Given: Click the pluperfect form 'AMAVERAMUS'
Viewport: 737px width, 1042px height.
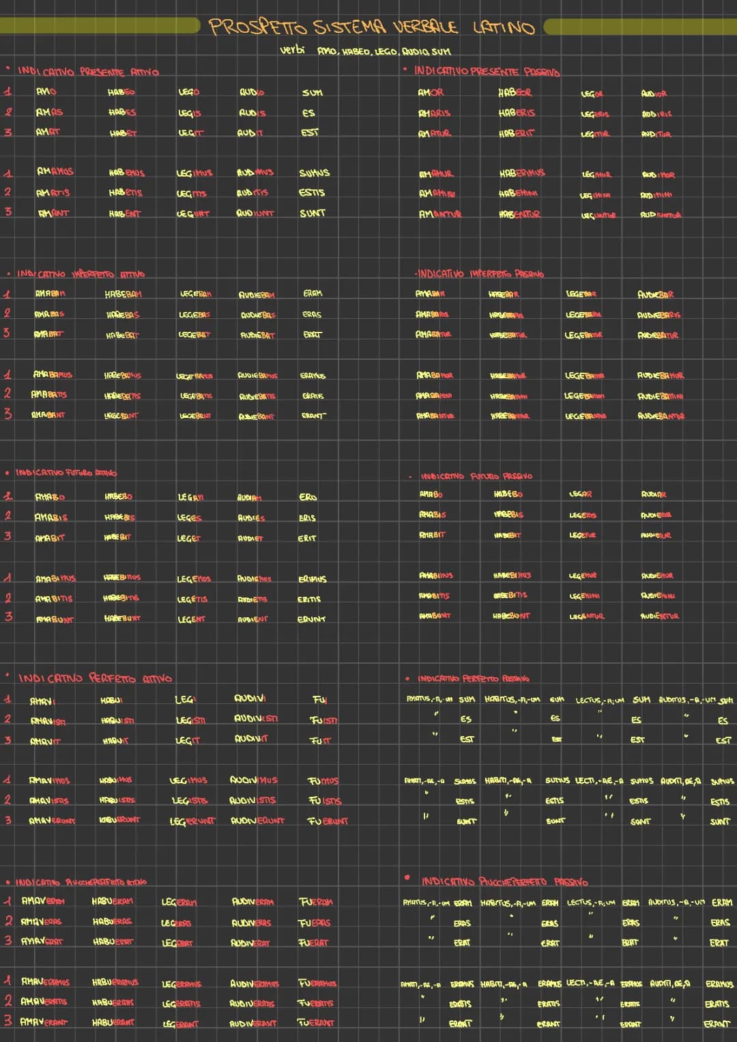Looking at the screenshot, I should pyautogui.click(x=46, y=982).
